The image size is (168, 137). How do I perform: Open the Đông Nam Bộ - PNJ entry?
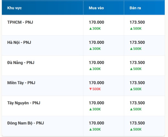point(26,123)
